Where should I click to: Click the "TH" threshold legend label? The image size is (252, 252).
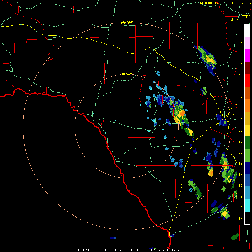coord(241,219)
